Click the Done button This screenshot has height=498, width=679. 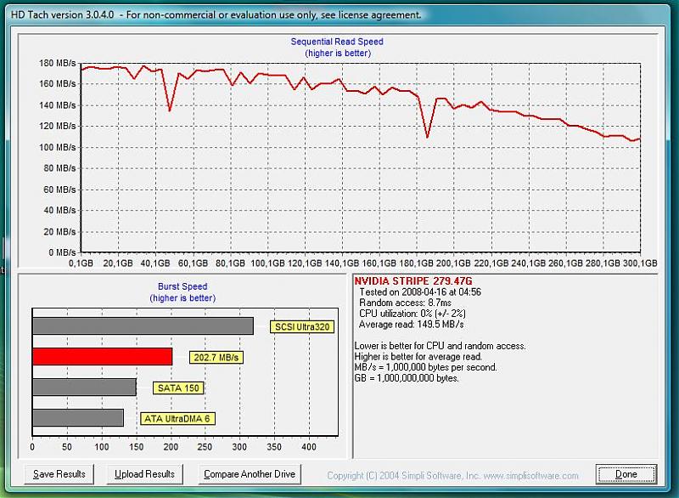click(x=626, y=474)
